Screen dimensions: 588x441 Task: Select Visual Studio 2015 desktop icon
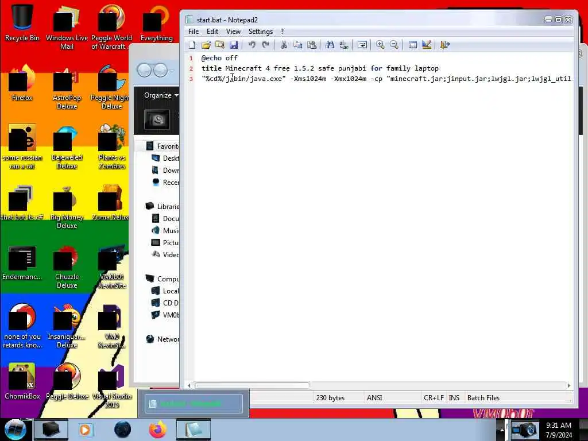point(112,386)
